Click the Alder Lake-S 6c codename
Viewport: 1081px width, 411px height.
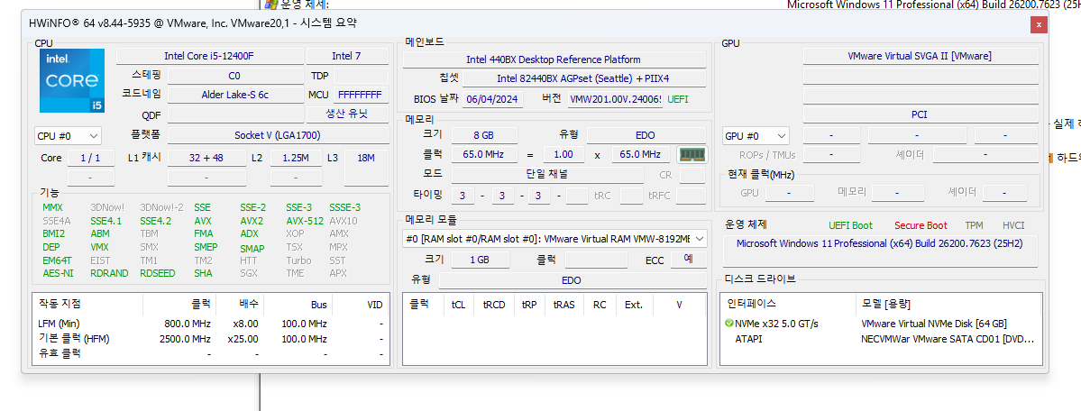(x=235, y=95)
